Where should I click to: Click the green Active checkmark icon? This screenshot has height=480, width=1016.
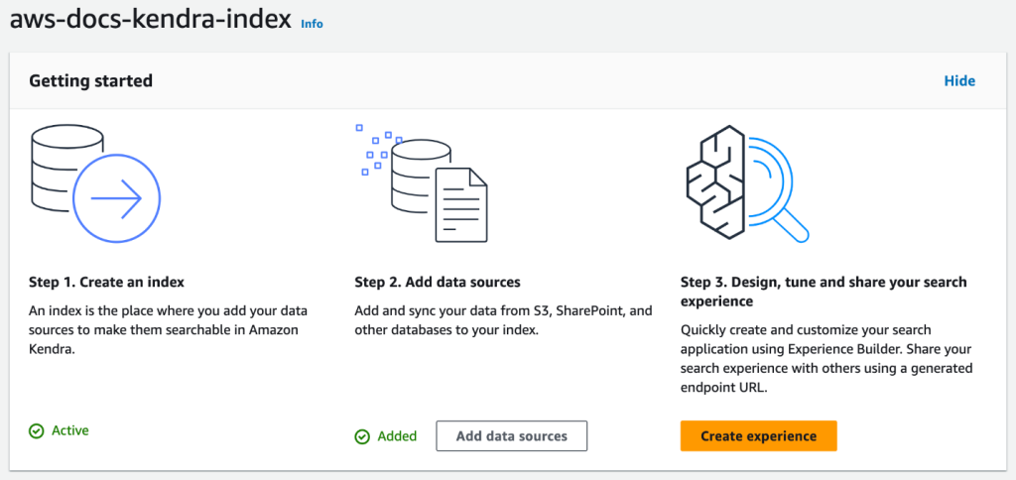point(38,430)
